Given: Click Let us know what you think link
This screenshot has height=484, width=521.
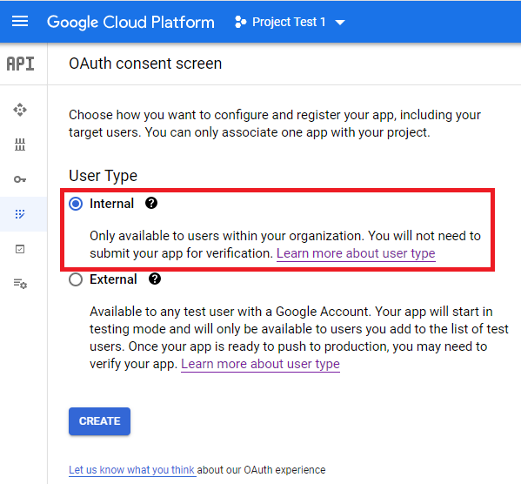Looking at the screenshot, I should (132, 470).
